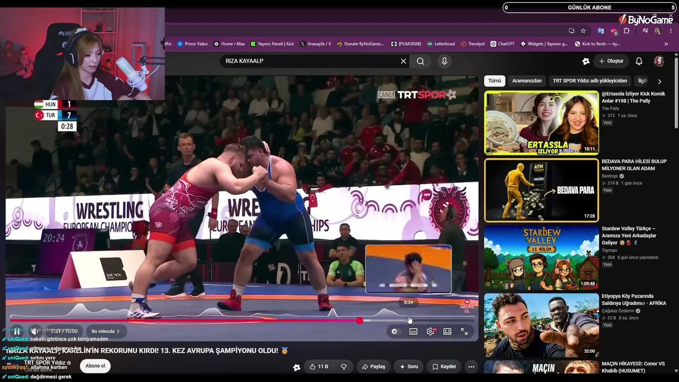Open the Prime Video bookmark
679x382 pixels.
tap(193, 44)
